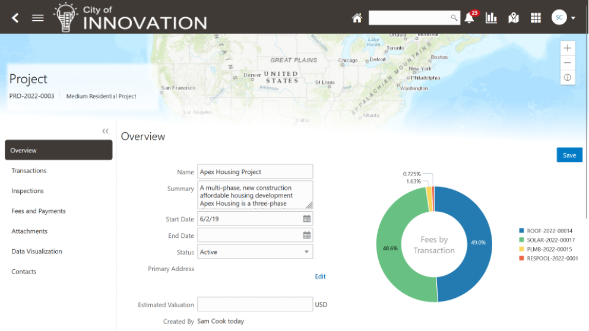Zoom in on the map

click(567, 48)
